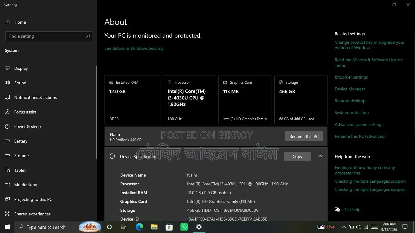Select Battery in the sidebar
This screenshot has height=233, width=415.
[x=21, y=141]
